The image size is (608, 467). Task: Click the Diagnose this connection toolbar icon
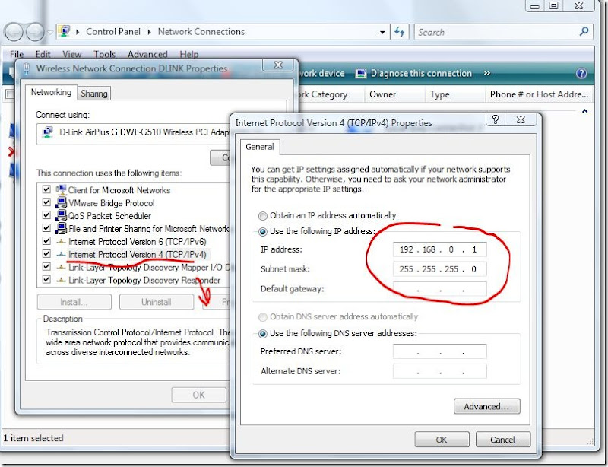pos(360,73)
